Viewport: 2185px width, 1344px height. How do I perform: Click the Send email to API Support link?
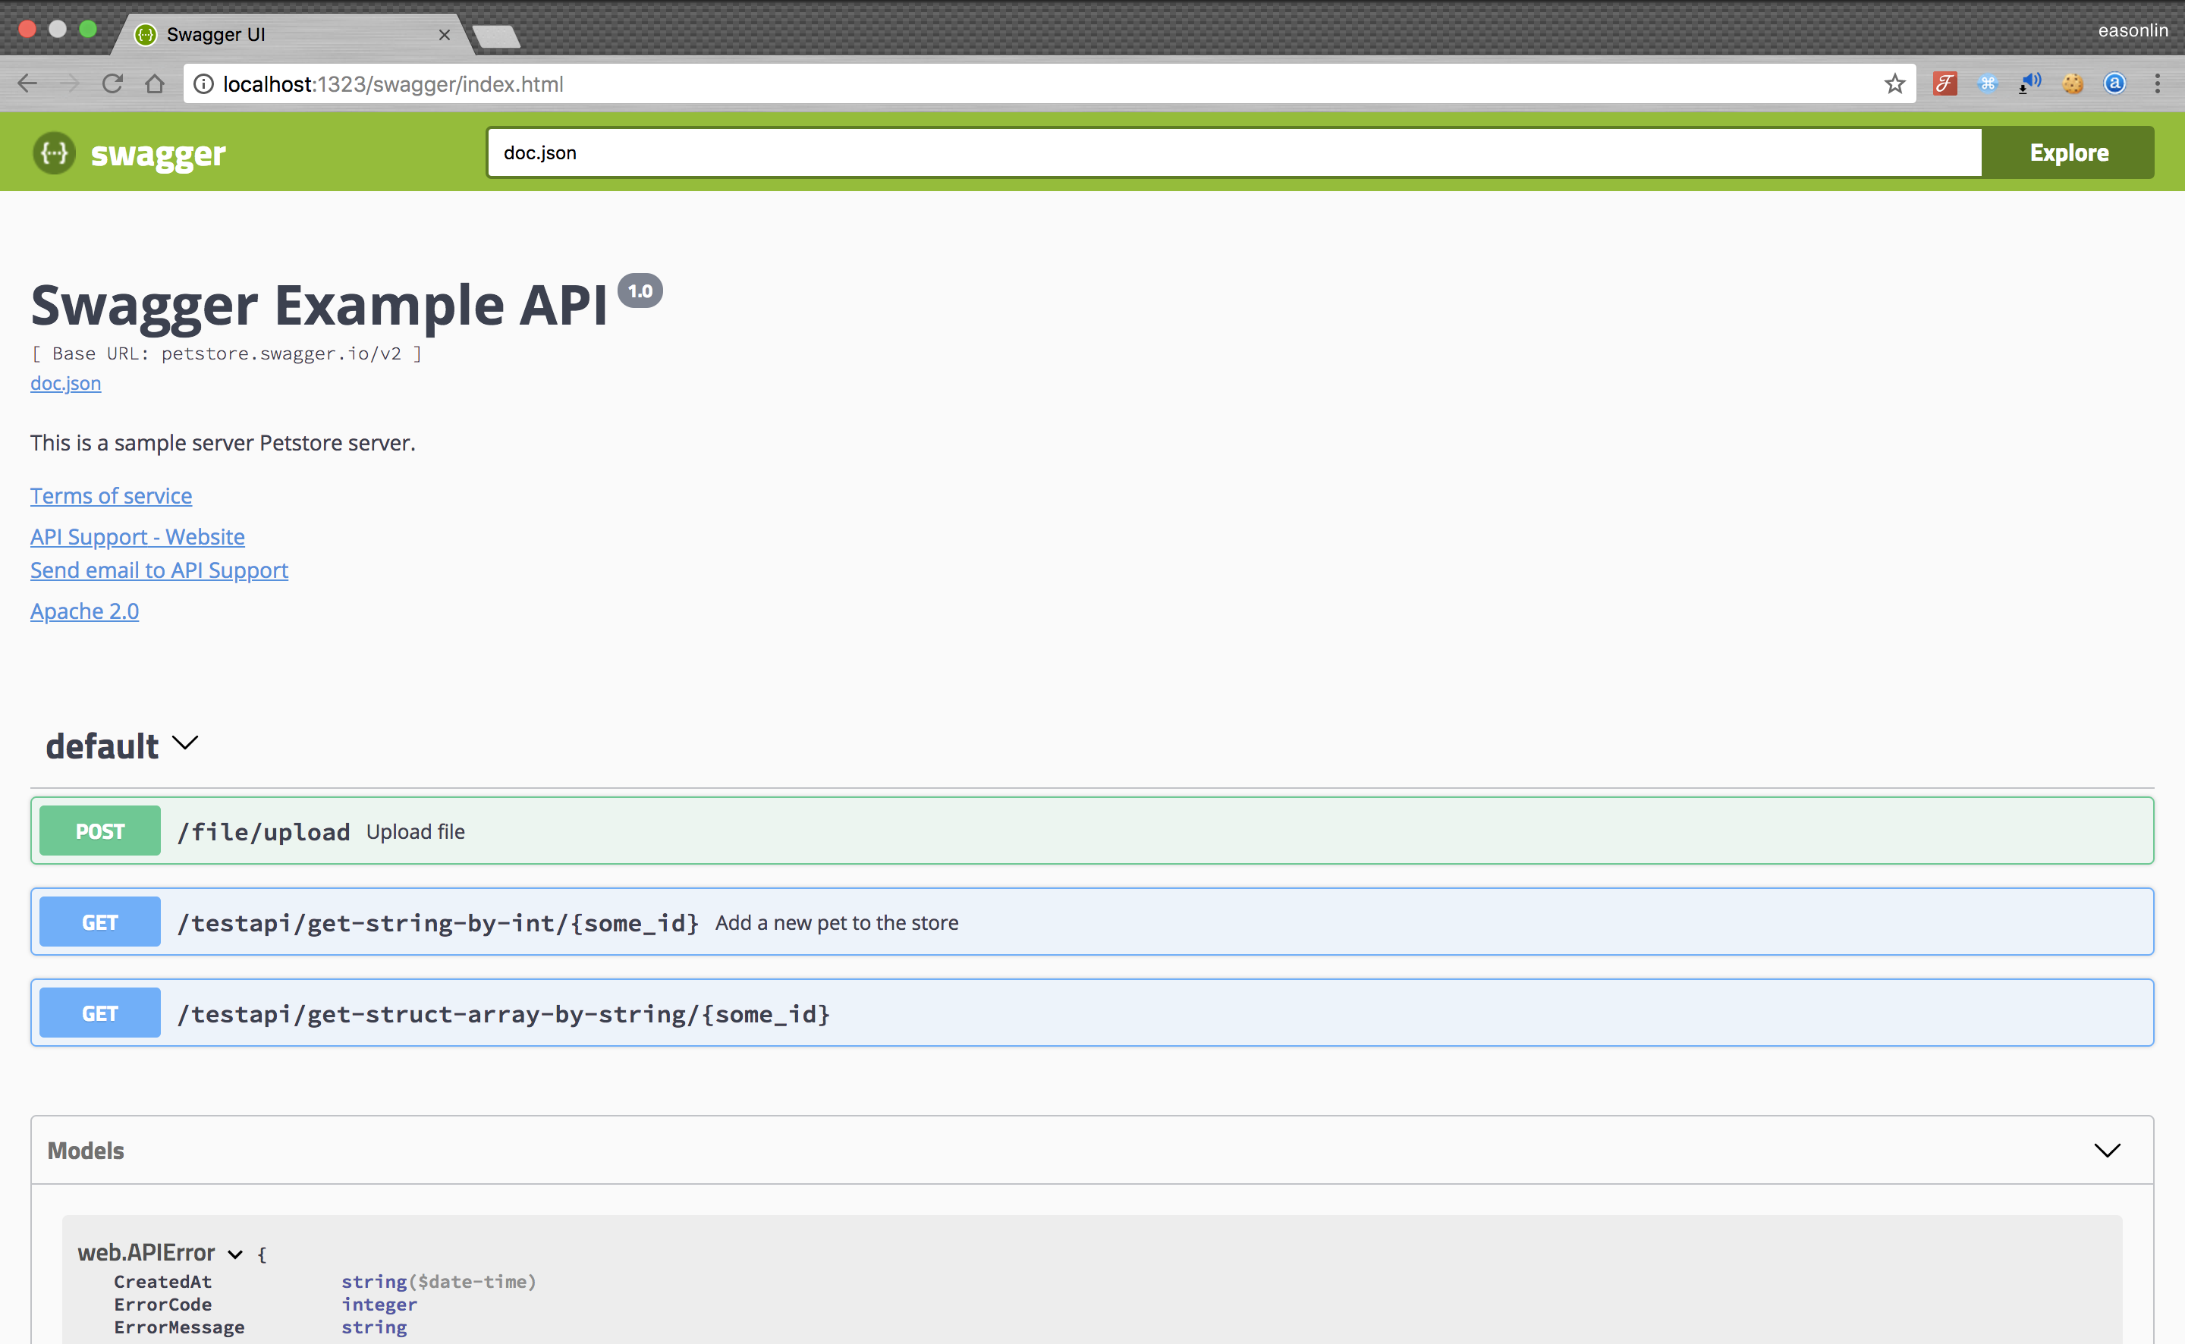pyautogui.click(x=159, y=570)
